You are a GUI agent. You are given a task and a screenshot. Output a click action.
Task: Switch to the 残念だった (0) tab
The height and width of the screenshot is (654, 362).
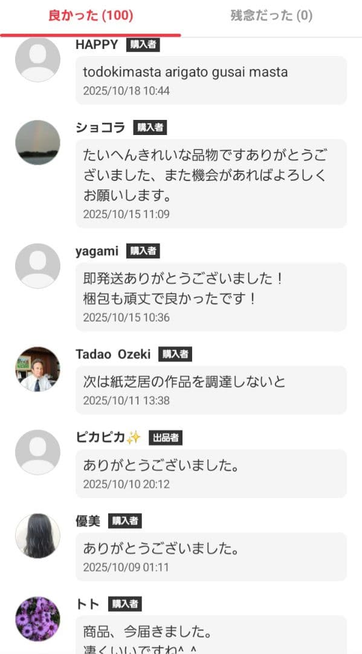click(270, 17)
